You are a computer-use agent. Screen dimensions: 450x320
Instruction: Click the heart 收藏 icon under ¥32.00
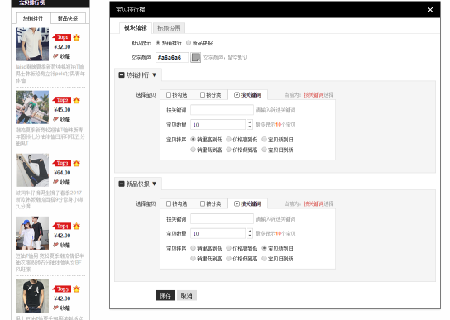[x=55, y=56]
